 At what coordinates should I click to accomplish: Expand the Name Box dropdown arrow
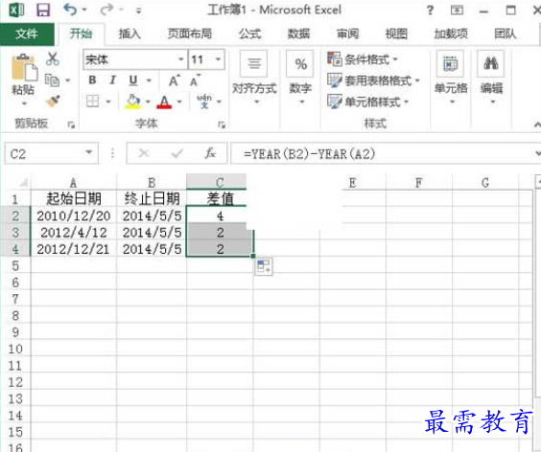point(89,152)
